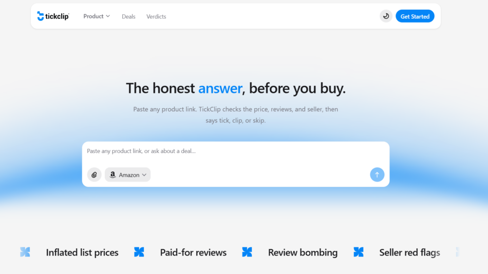488x274 pixels.
Task: Attach a file with the paperclip icon
Action: [x=95, y=175]
